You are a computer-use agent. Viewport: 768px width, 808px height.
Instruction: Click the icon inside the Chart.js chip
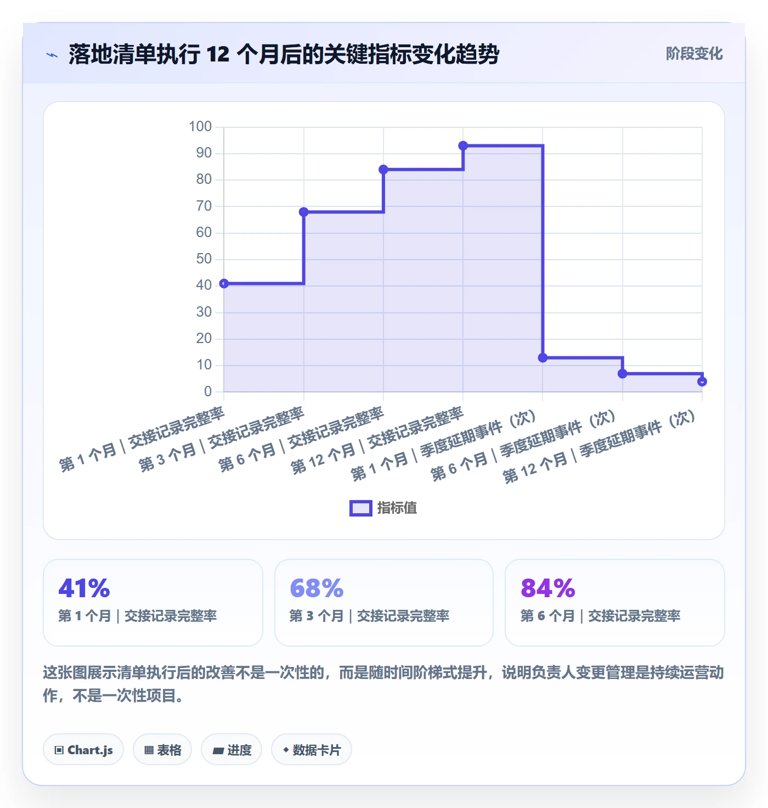(59, 750)
